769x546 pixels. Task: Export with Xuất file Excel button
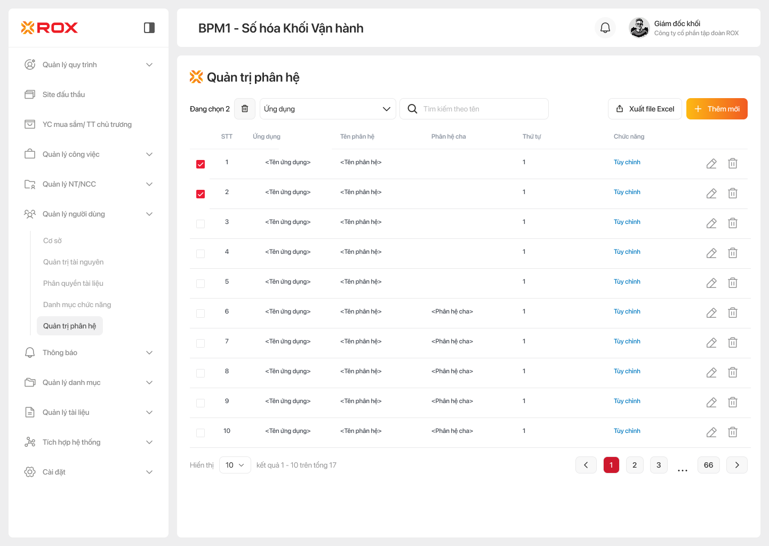pyautogui.click(x=645, y=109)
